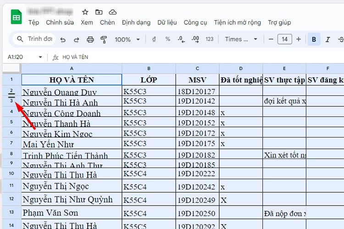Select column D header
This screenshot has width=344, height=229.
[x=241, y=69]
